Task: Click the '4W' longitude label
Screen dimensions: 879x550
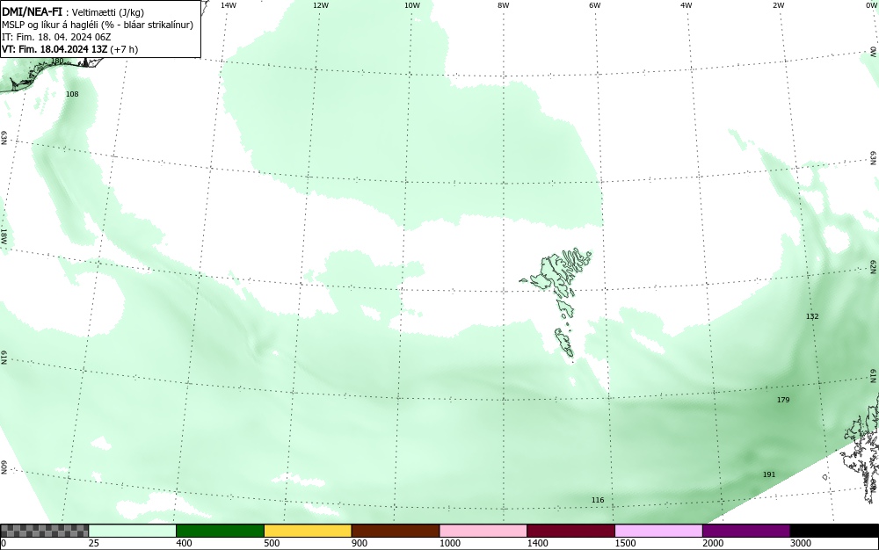Action: tap(686, 5)
